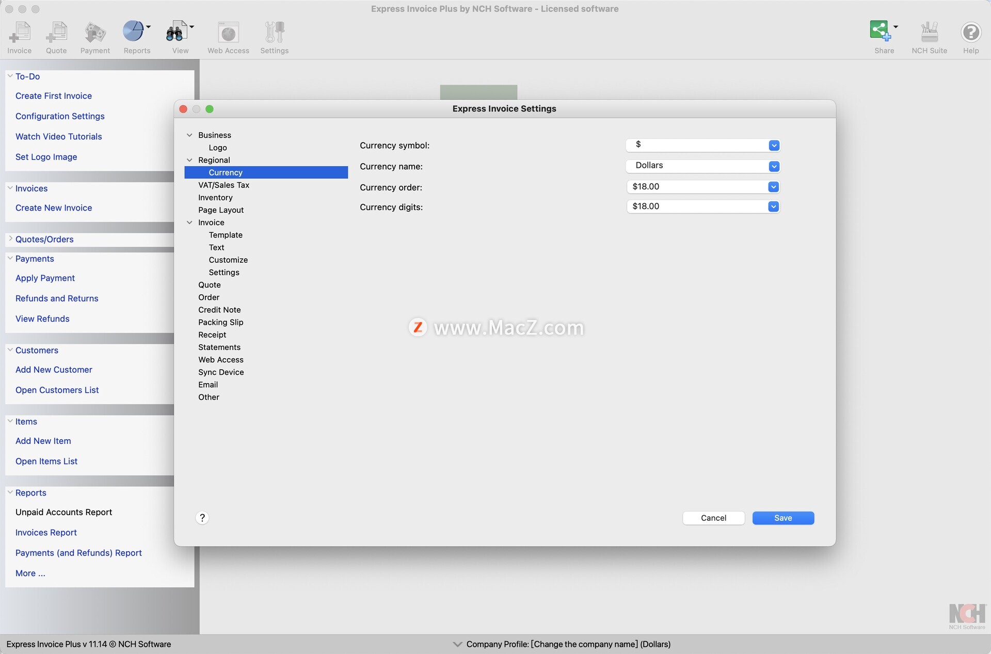The height and width of the screenshot is (654, 991).
Task: Open the NCH Suite icon
Action: [929, 32]
